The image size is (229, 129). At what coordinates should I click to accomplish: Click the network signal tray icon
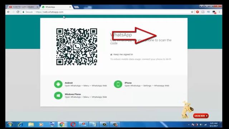pos(205,125)
